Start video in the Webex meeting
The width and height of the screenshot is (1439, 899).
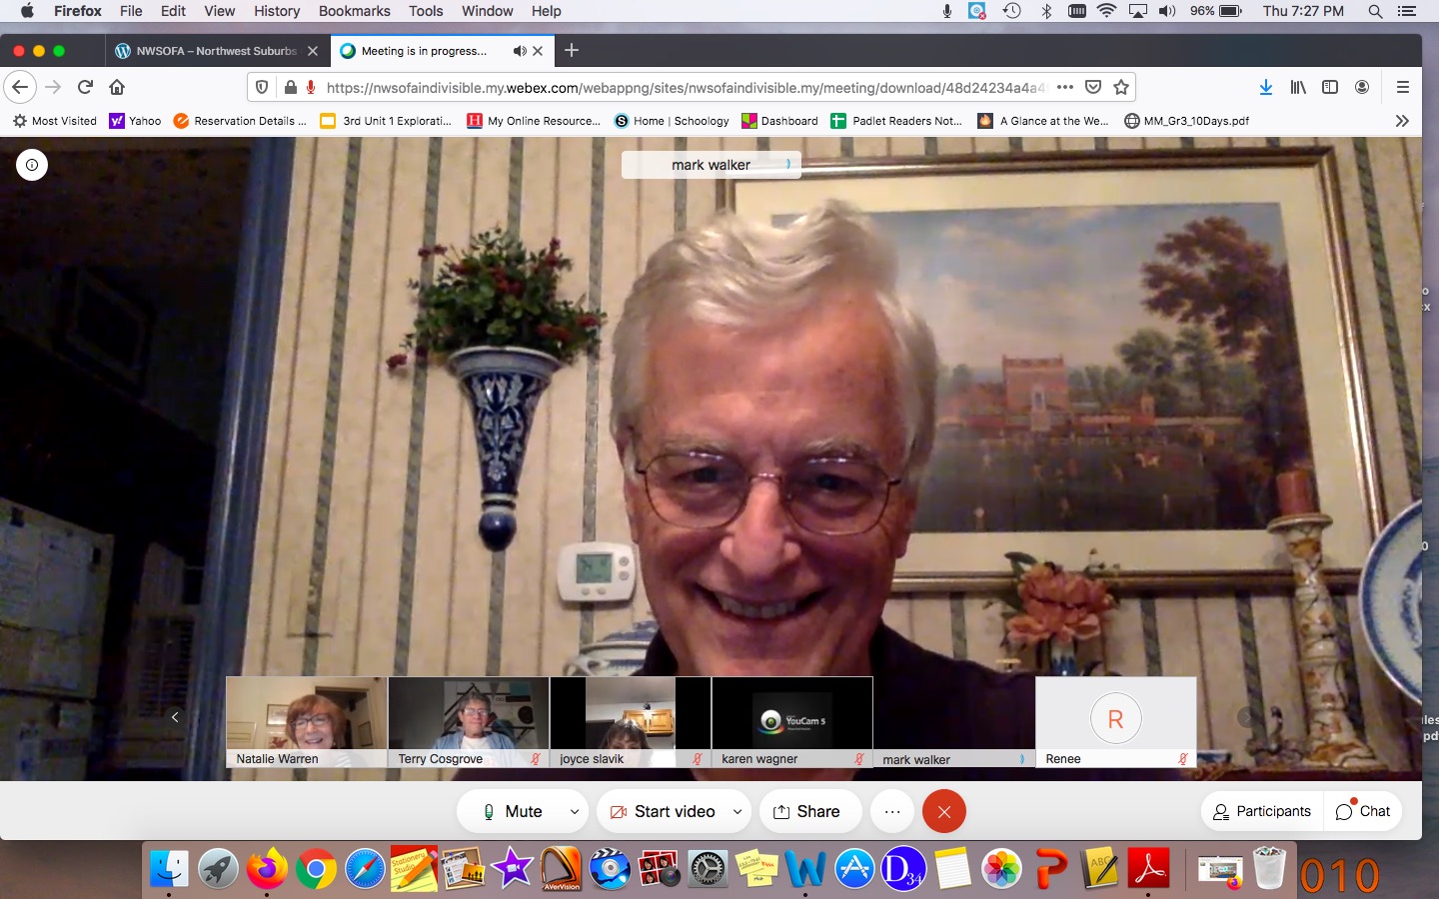(663, 811)
